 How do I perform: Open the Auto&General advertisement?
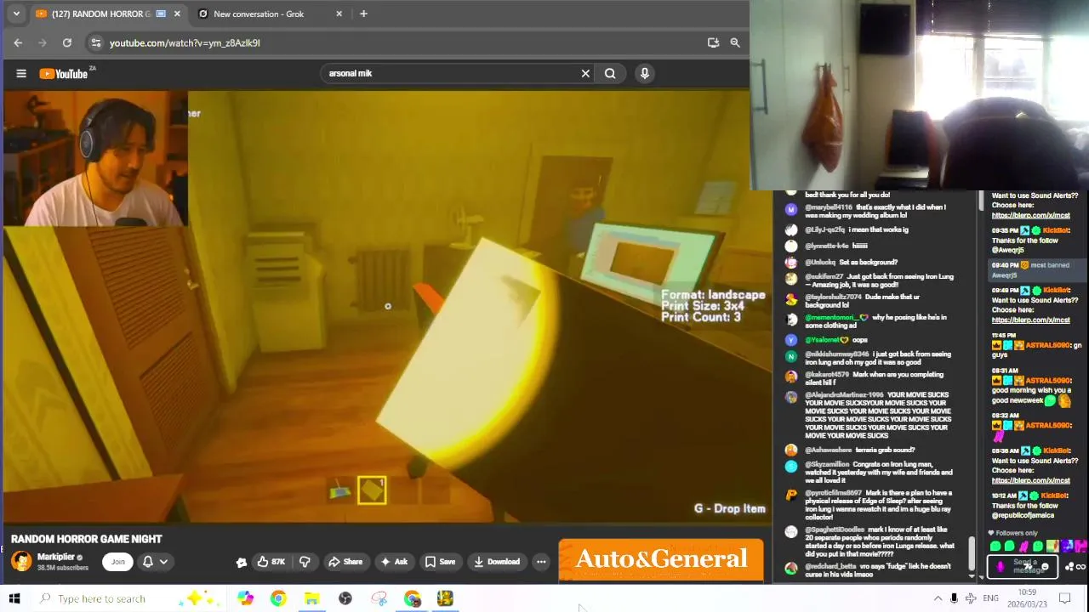pos(661,559)
